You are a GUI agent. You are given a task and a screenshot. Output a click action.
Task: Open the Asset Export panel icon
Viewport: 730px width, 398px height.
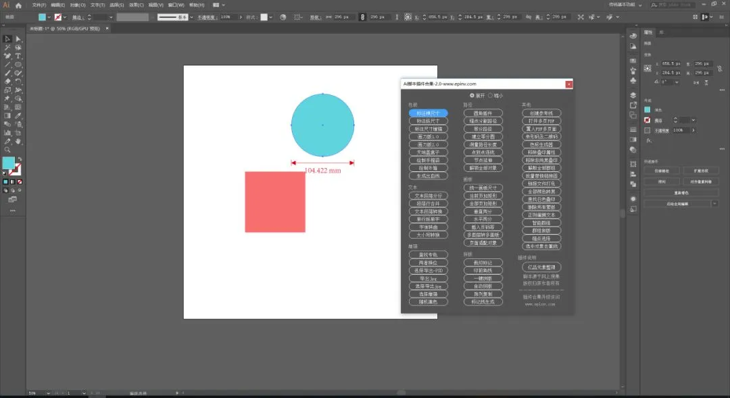633,105
